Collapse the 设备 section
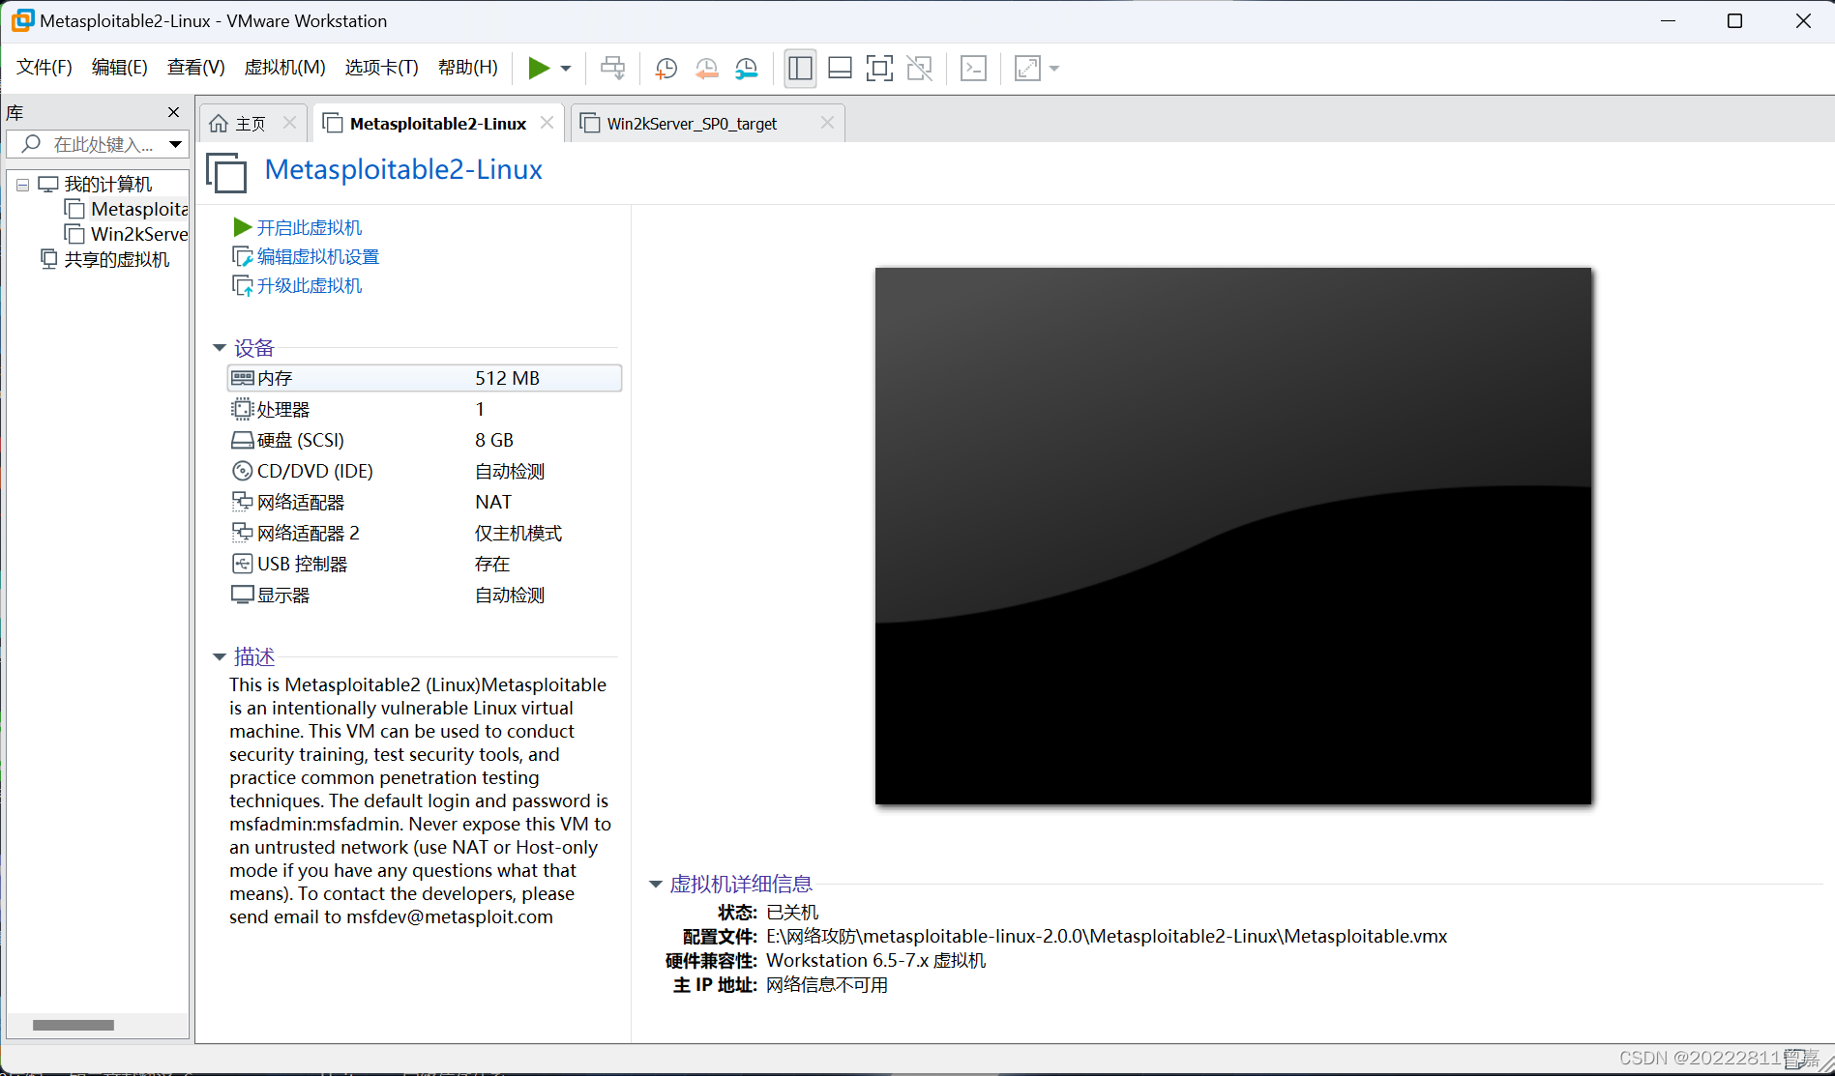The image size is (1835, 1076). [x=220, y=347]
